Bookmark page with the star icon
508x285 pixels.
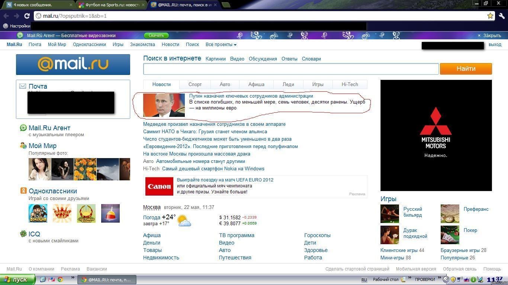[x=490, y=16]
